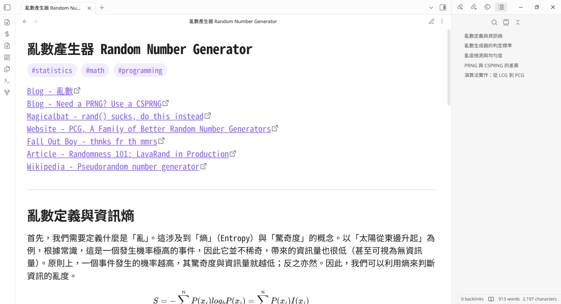Viewport: 561px width, 304px height.
Task: Click the copy-files ribbon icon
Action: [7, 69]
